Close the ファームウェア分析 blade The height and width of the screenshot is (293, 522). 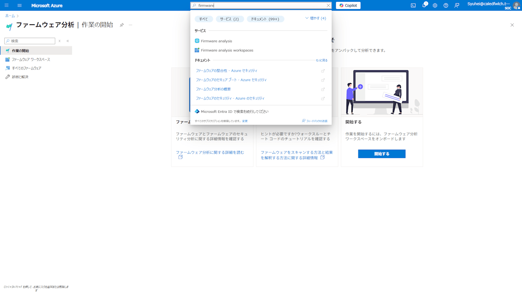[x=512, y=25]
